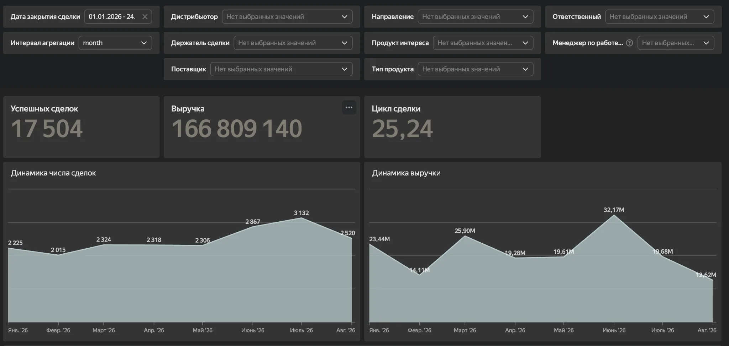Screen dimensions: 729x346
Task: Clear the deal closing date filter
Action: [145, 17]
